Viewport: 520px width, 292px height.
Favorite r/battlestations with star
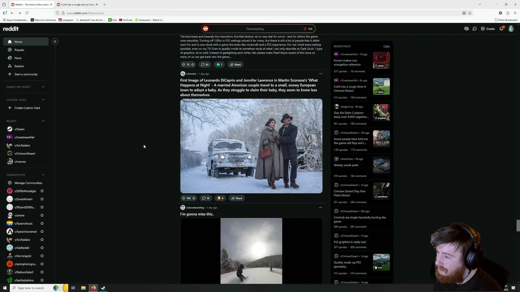click(x=42, y=280)
